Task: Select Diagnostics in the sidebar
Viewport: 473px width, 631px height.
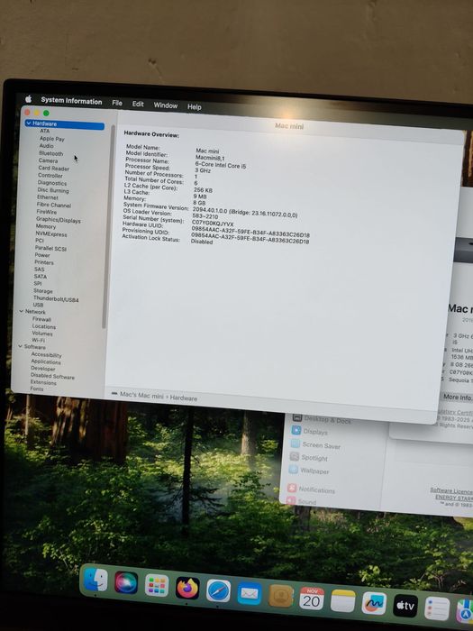Action: coord(52,183)
